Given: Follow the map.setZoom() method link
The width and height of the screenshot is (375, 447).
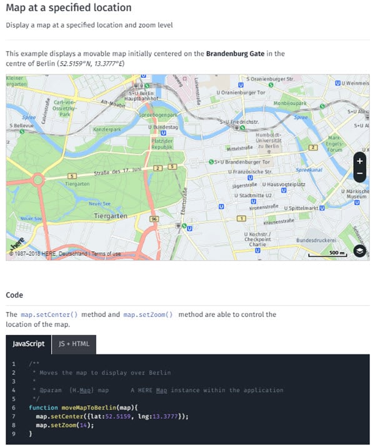Looking at the screenshot, I should pyautogui.click(x=148, y=314).
